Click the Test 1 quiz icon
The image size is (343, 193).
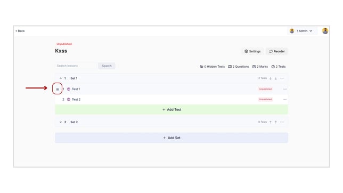coord(69,89)
